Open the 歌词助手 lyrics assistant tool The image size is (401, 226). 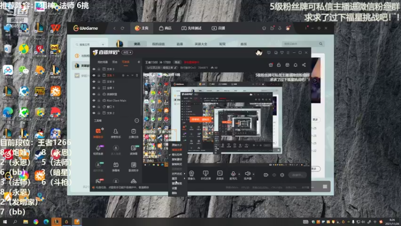pos(133,167)
